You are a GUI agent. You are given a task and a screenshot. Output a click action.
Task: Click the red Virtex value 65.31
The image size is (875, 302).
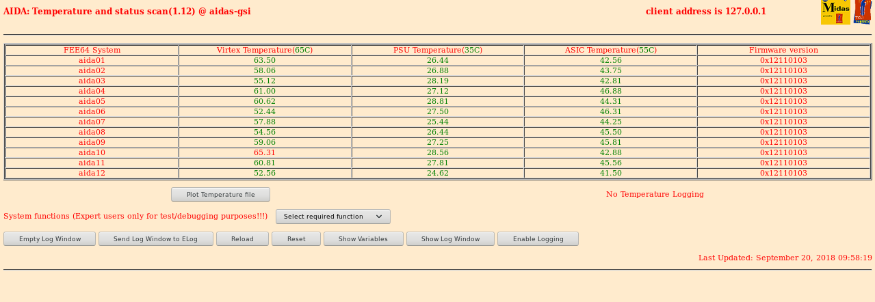(265, 152)
